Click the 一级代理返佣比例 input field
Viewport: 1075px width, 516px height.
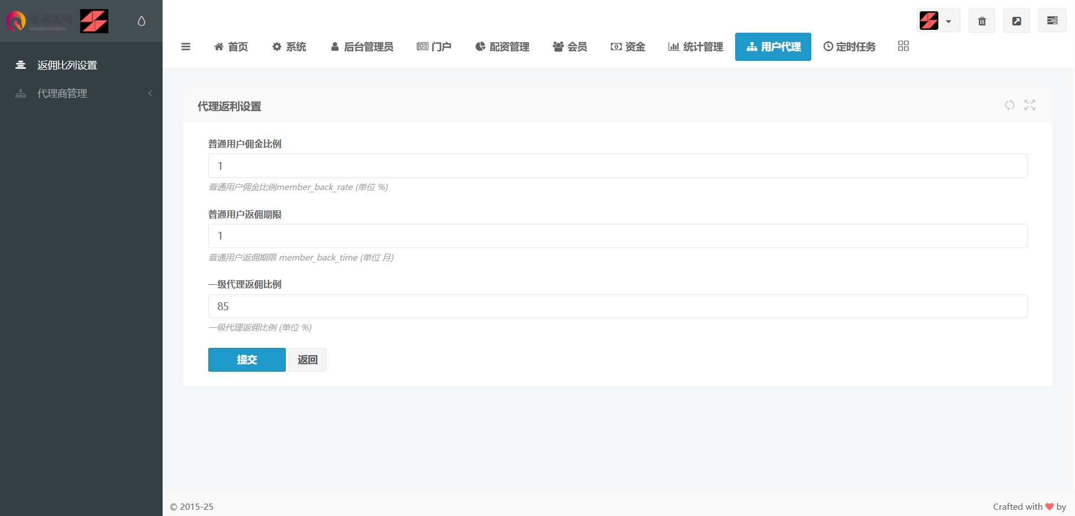coord(617,306)
